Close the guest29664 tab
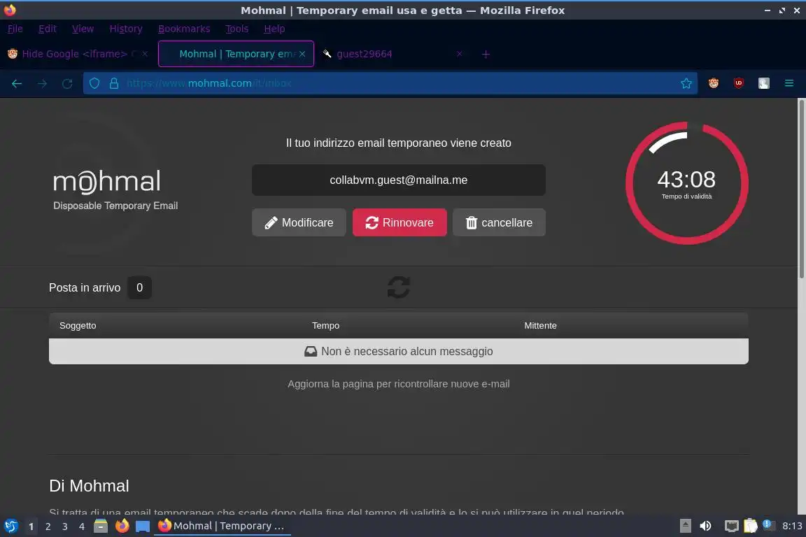 pyautogui.click(x=459, y=54)
